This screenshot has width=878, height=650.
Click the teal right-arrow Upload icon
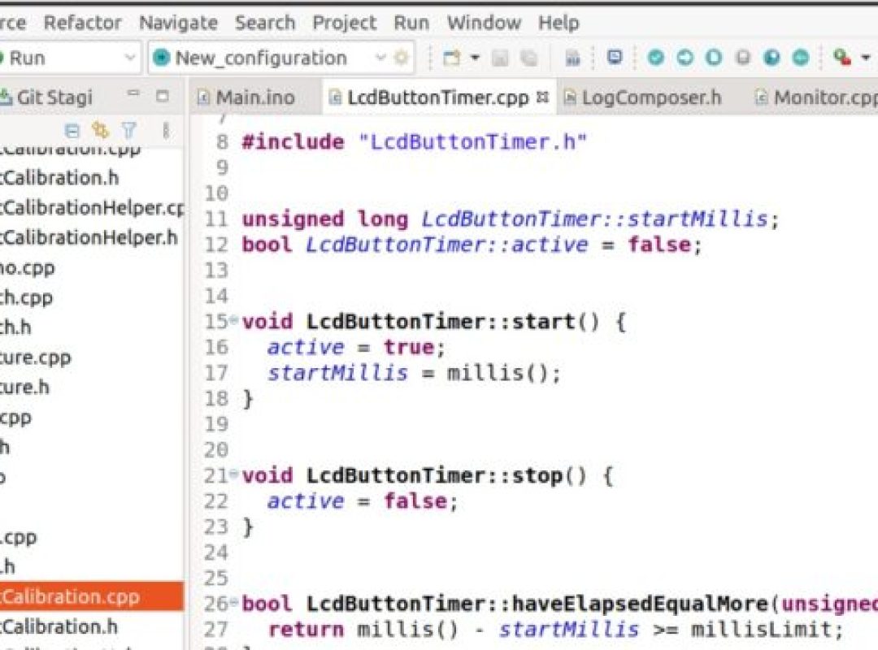(685, 57)
